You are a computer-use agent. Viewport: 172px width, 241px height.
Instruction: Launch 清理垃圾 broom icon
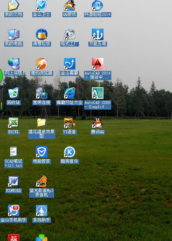coord(42,34)
